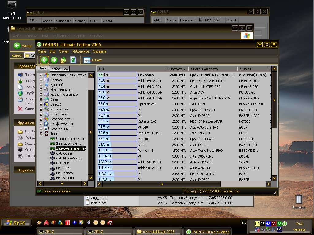This screenshot has width=314, height=235.
Task: Select the 36.4 ns Unknown result row
Action: (184, 75)
